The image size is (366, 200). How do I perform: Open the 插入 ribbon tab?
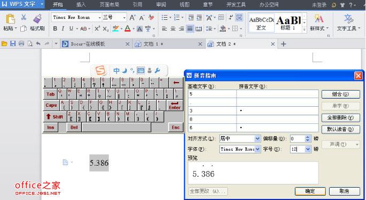tap(81, 4)
